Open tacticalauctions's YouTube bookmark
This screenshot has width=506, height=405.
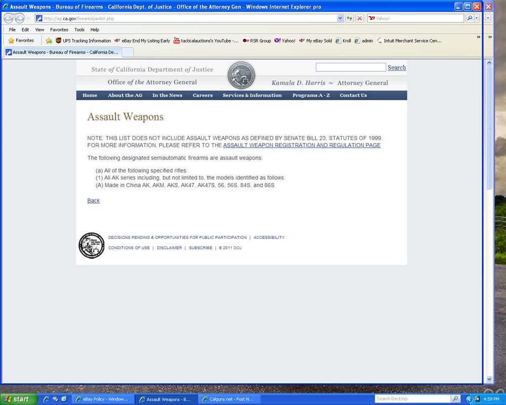206,40
